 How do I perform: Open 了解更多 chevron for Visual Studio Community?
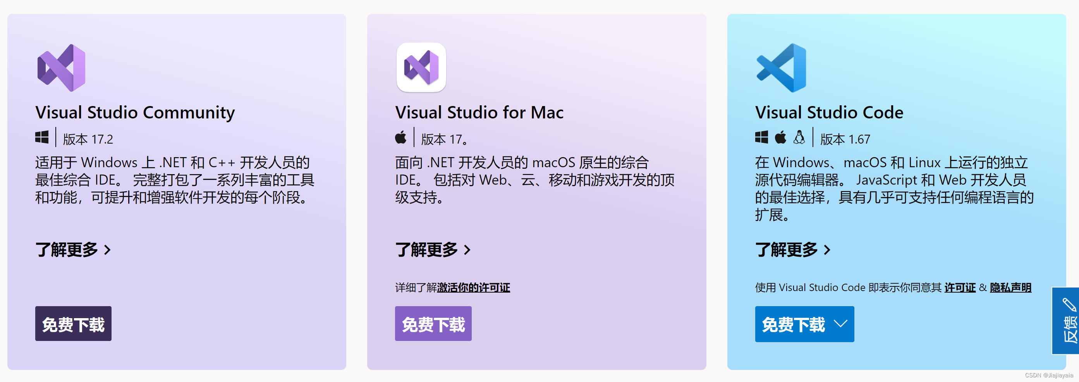click(107, 250)
